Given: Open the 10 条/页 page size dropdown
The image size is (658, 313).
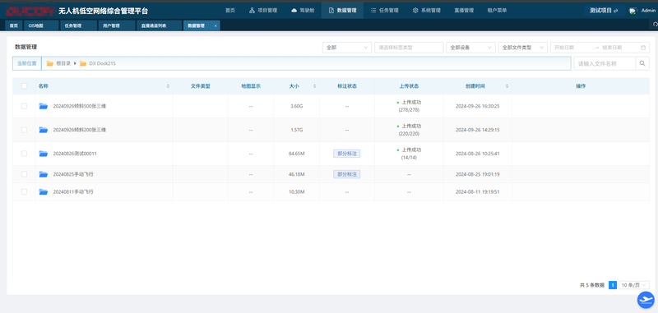Looking at the screenshot, I should pos(634,285).
